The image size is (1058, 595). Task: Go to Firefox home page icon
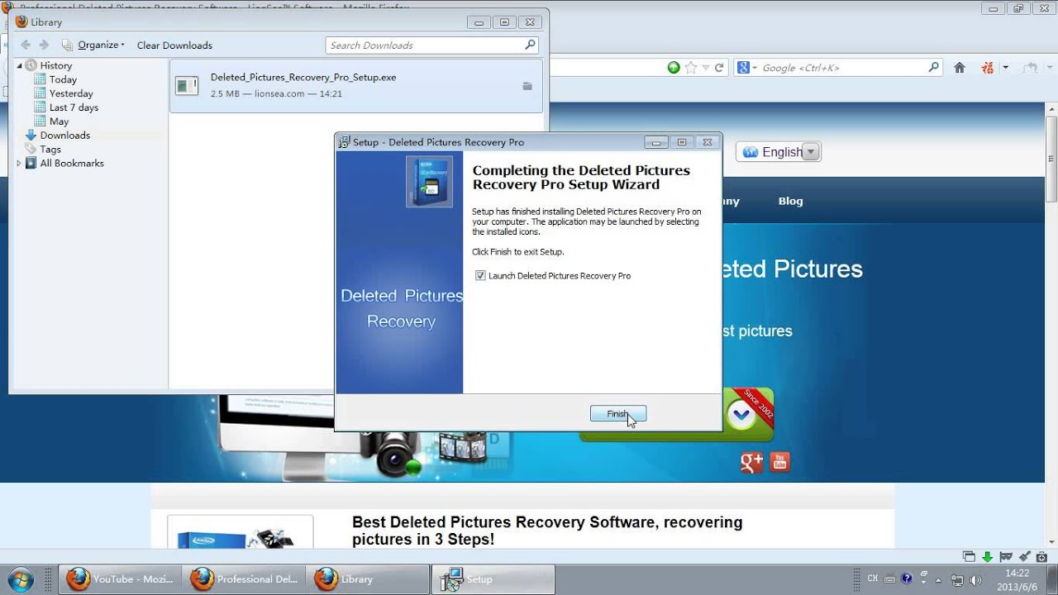click(x=960, y=68)
